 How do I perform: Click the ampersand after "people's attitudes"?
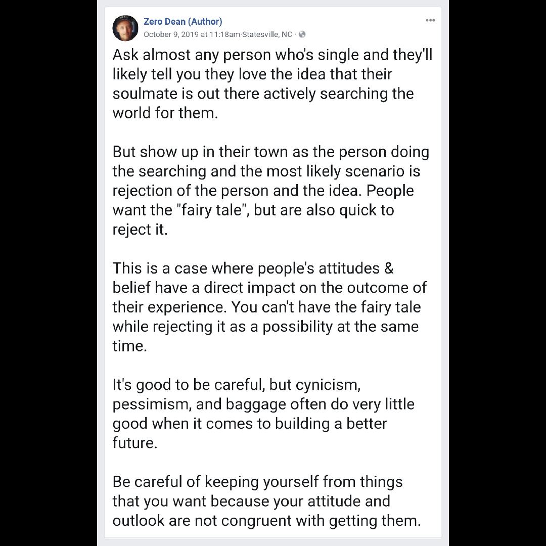click(x=389, y=268)
